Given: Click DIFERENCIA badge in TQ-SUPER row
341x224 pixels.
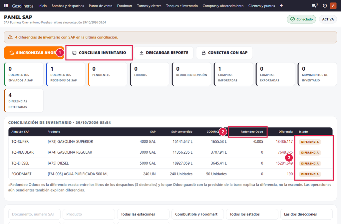Looking at the screenshot, I should click(x=310, y=142).
